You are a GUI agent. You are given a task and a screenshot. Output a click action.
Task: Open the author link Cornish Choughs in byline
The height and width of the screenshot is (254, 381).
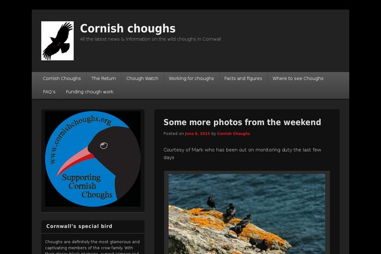click(x=233, y=134)
